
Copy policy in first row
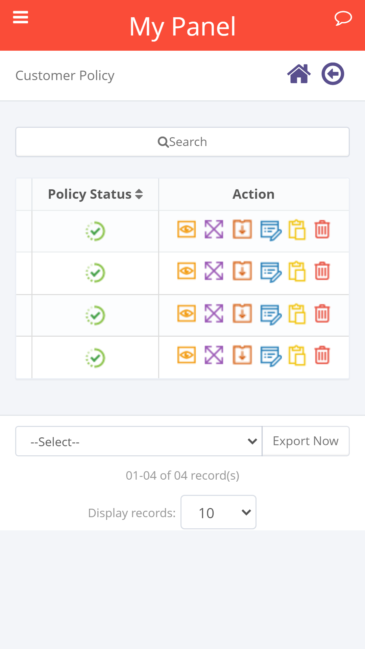297,230
